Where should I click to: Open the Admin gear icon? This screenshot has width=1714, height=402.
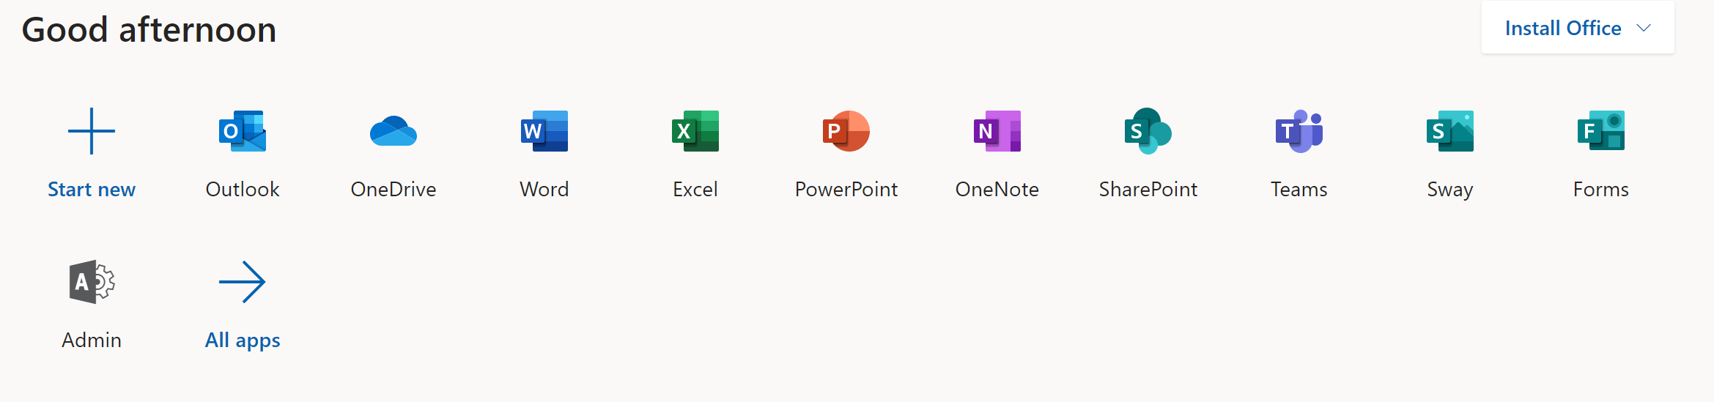coord(92,282)
